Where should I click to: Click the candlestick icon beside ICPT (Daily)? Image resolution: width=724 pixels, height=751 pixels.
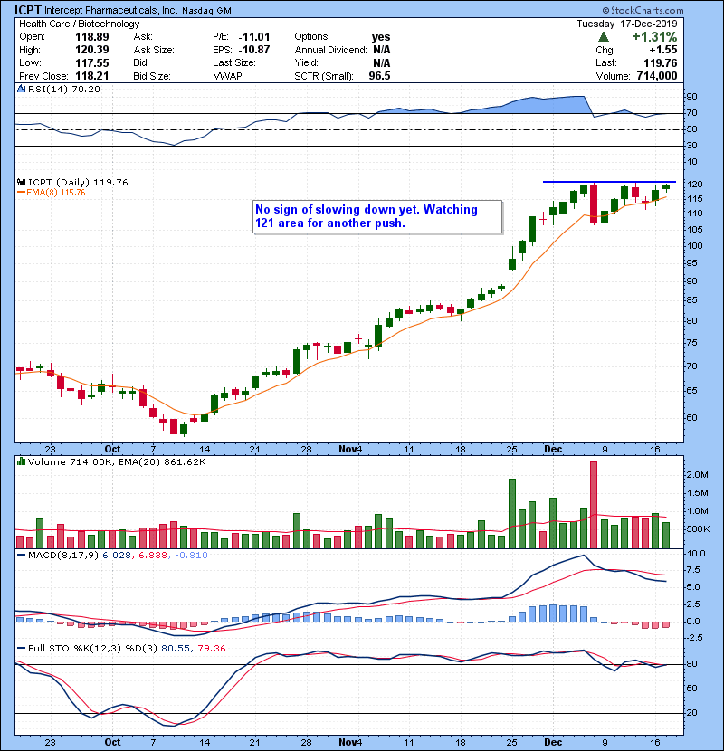coord(21,182)
